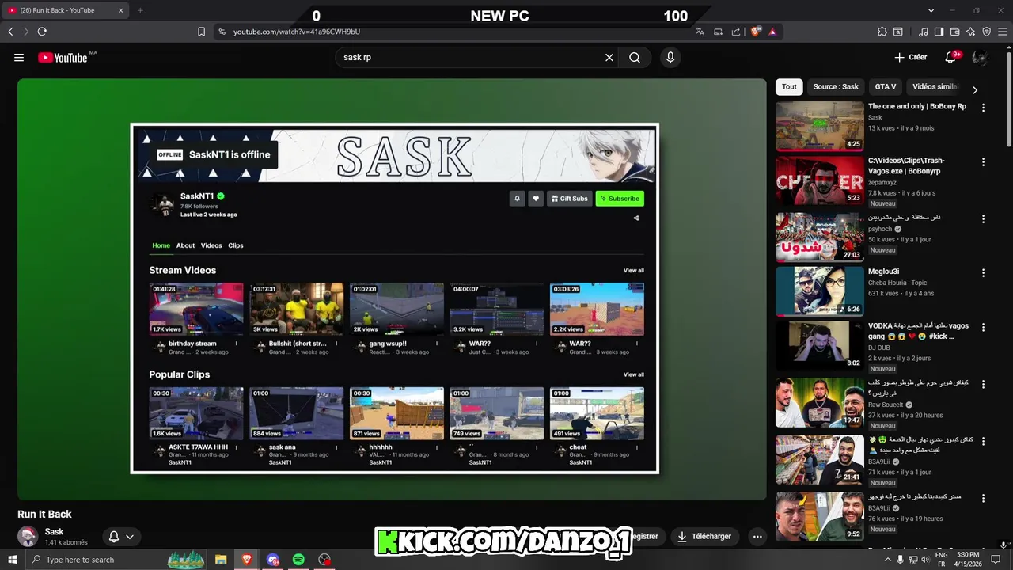Open the system tray volume icon
Screen dimensions: 1013x570
[x=927, y=560]
